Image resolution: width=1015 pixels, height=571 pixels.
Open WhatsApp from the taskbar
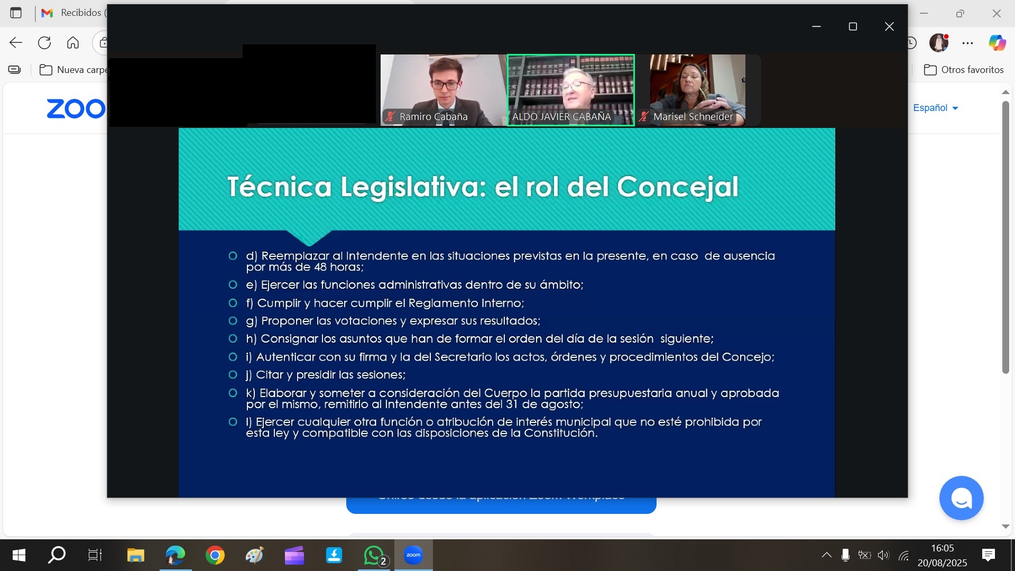(374, 555)
